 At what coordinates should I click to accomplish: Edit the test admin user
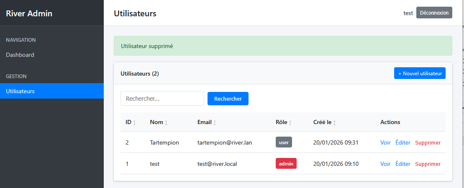402,164
